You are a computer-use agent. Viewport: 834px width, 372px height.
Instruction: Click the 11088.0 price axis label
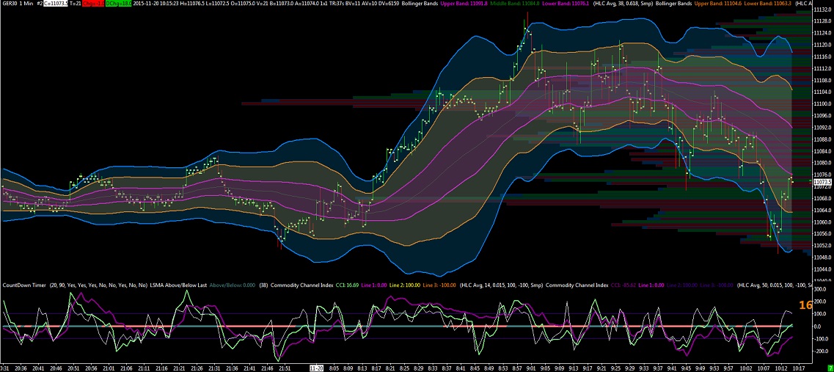(822, 139)
